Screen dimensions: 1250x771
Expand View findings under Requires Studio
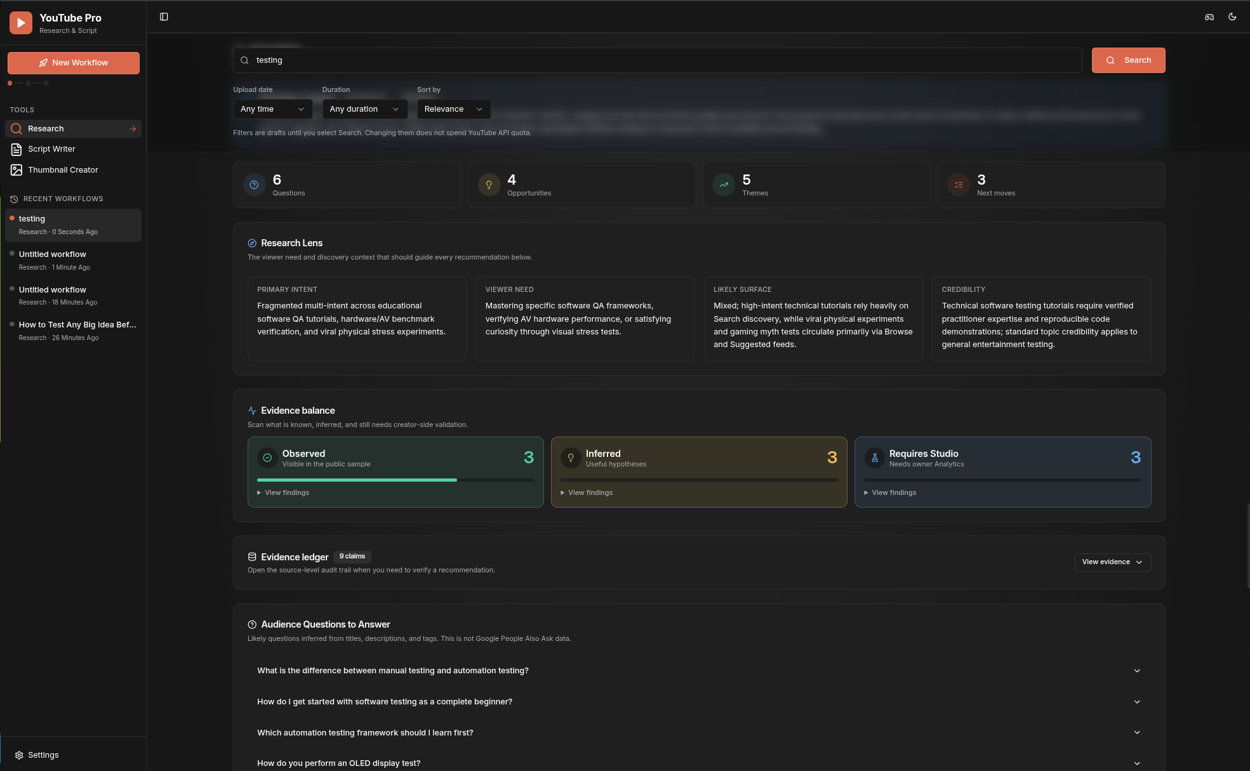point(890,492)
